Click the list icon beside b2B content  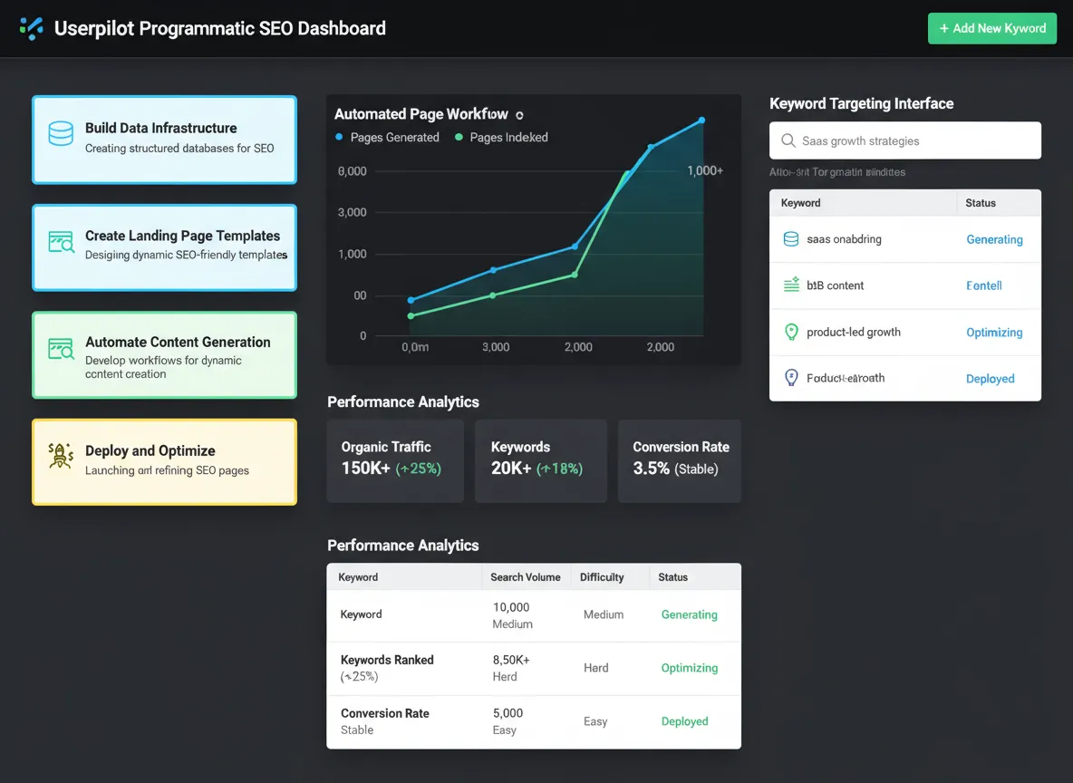click(x=790, y=285)
